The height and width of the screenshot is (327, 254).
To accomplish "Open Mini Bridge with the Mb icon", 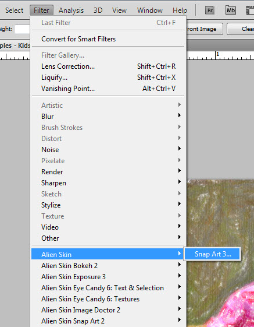I will (231, 10).
